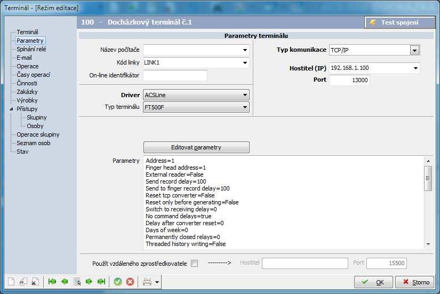
Task: Open the E-mail section
Action: (24, 58)
